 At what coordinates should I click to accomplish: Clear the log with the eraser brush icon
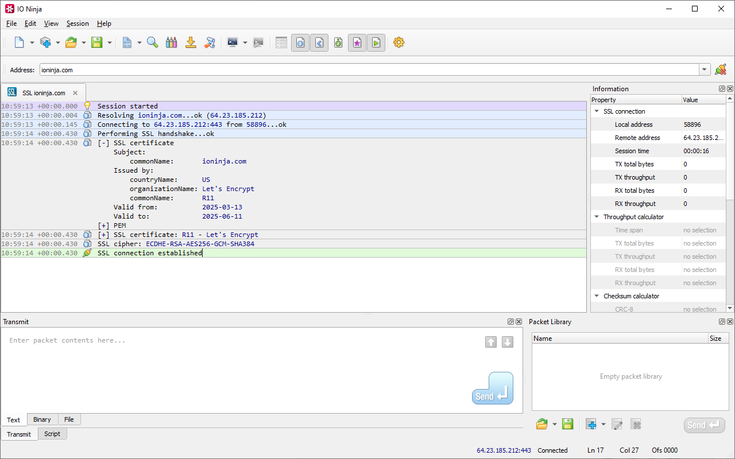click(210, 42)
